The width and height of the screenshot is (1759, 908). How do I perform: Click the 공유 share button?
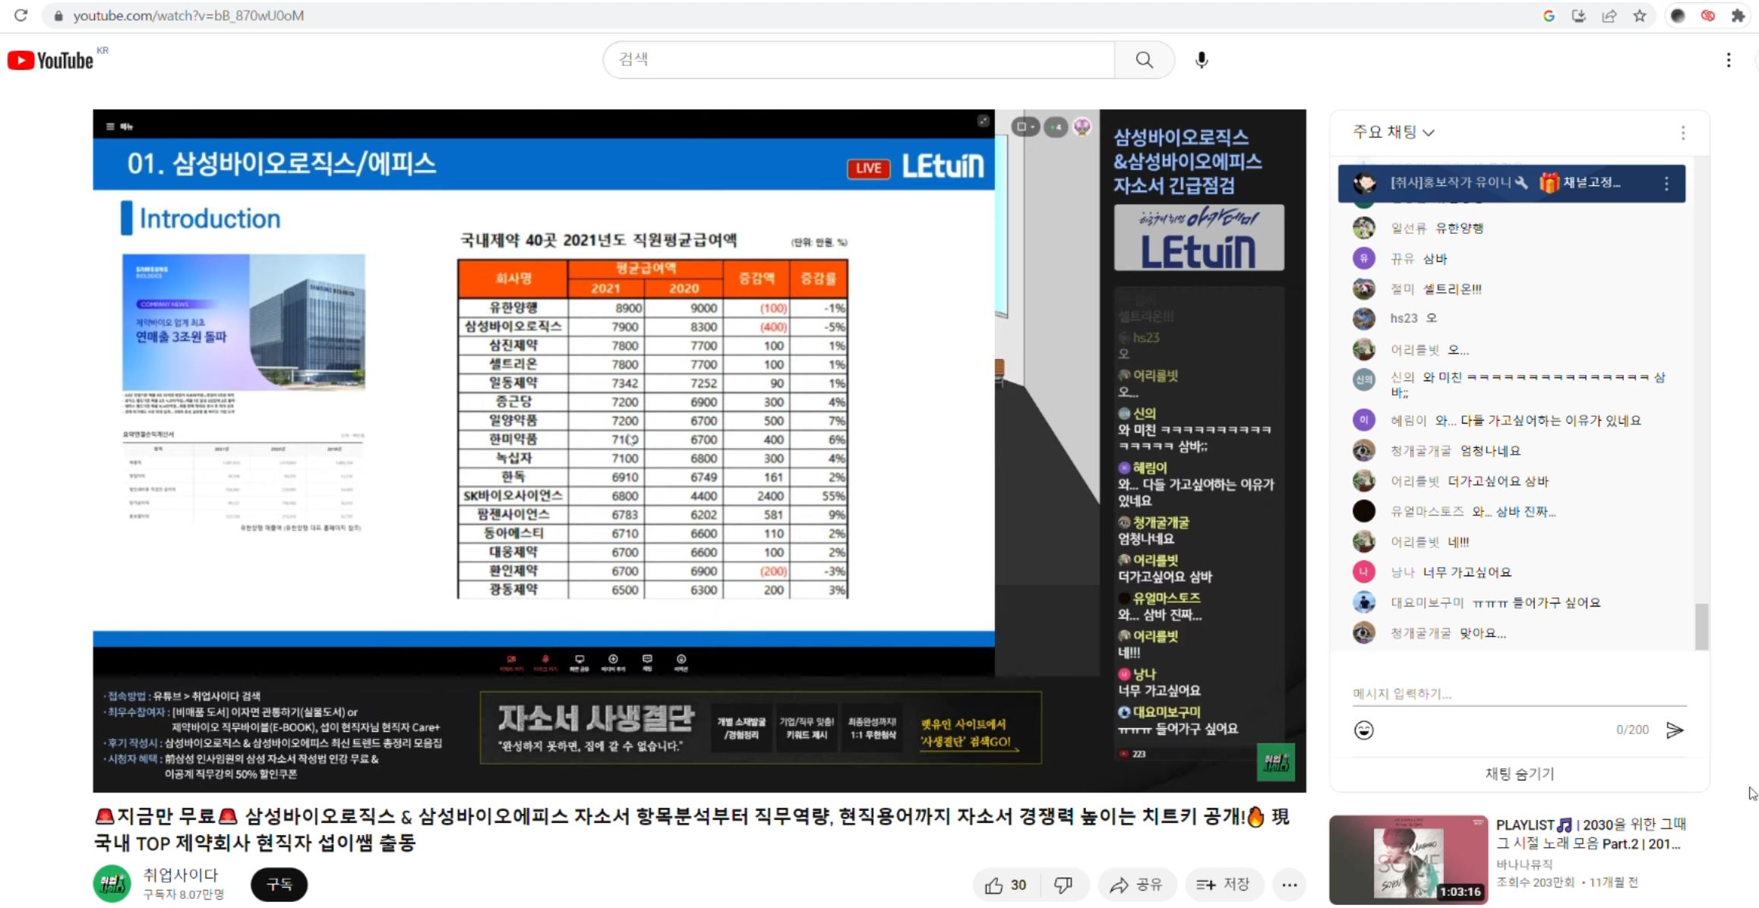1136,885
